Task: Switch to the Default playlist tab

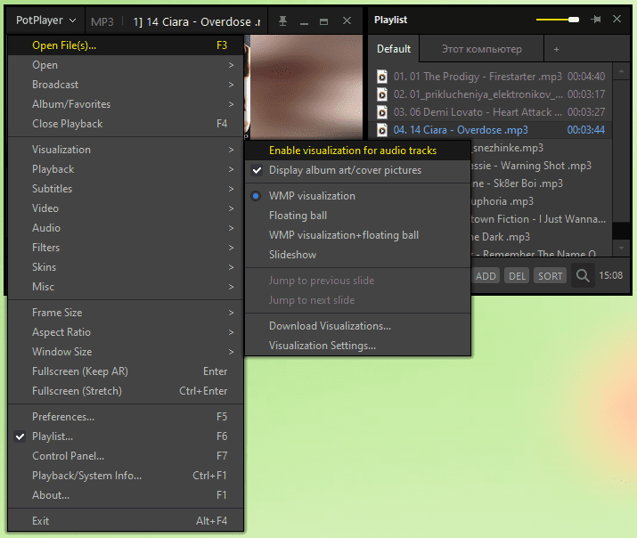Action: coord(394,49)
